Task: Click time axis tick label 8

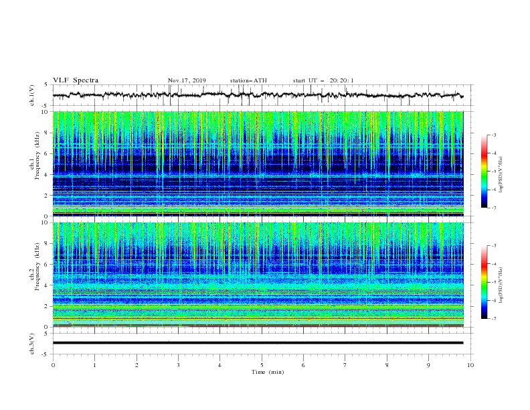Action: [387, 365]
